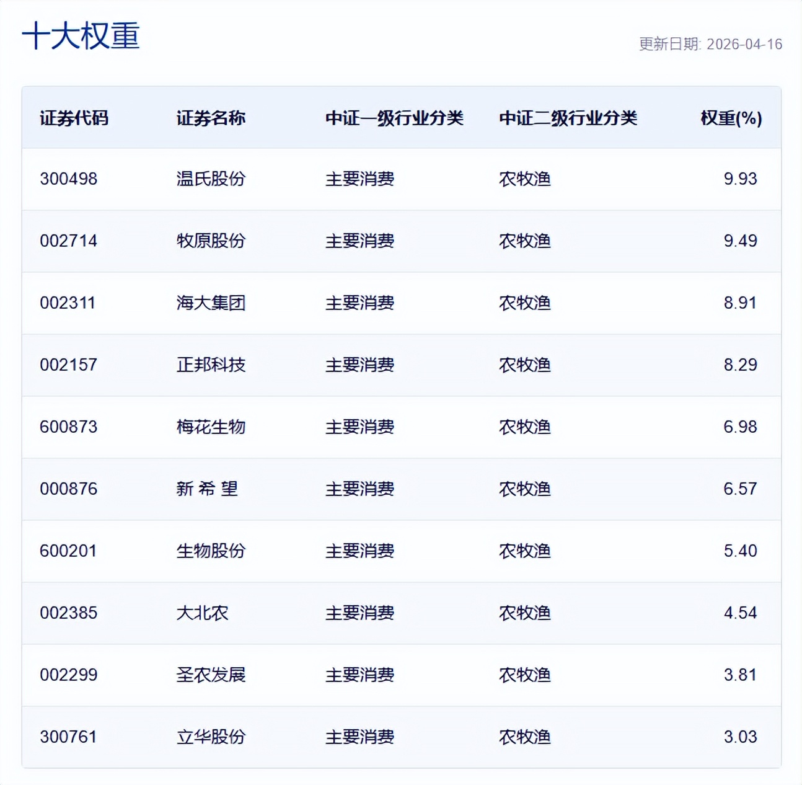Select '主要消费' in the 海大集团 row
802x785 pixels.
(359, 303)
